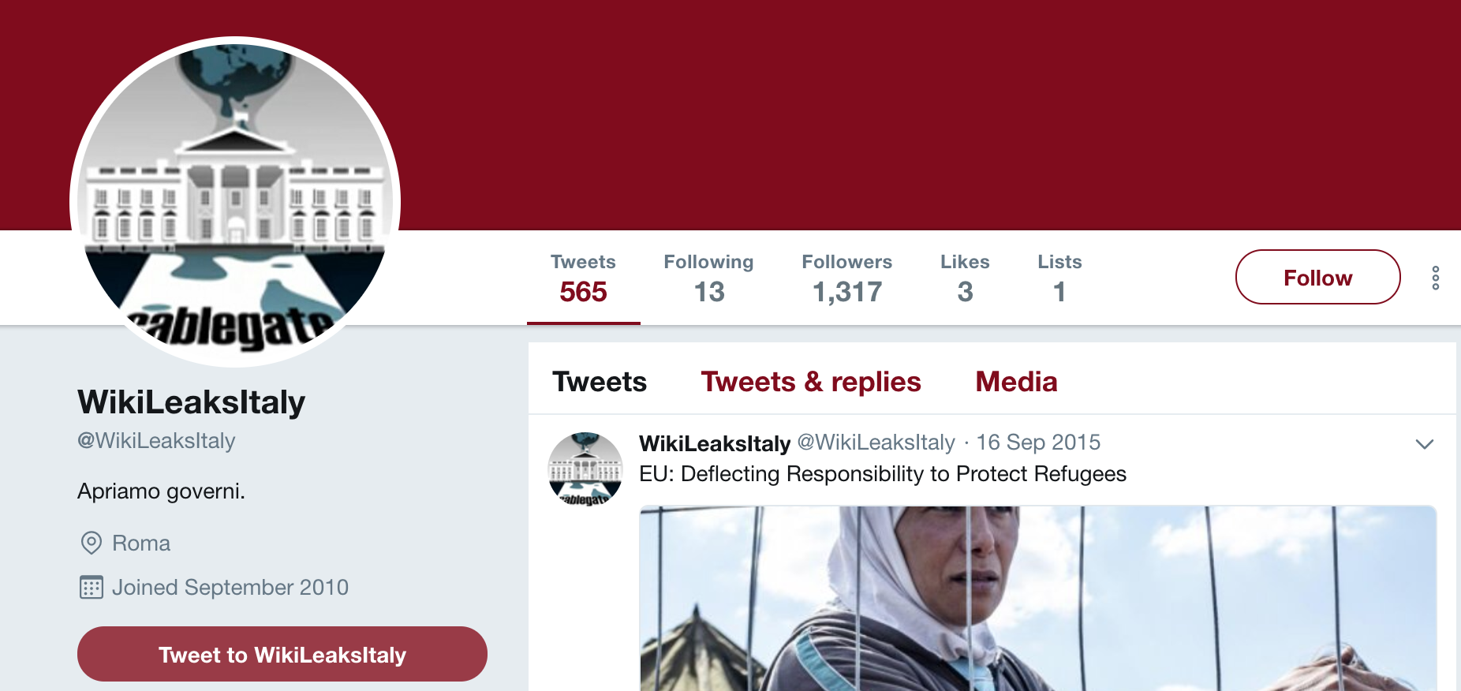Click the large WikiLeaksItaly profile avatar

coord(235,202)
